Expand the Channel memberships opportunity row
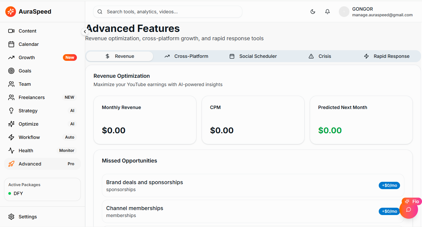 coord(253,211)
